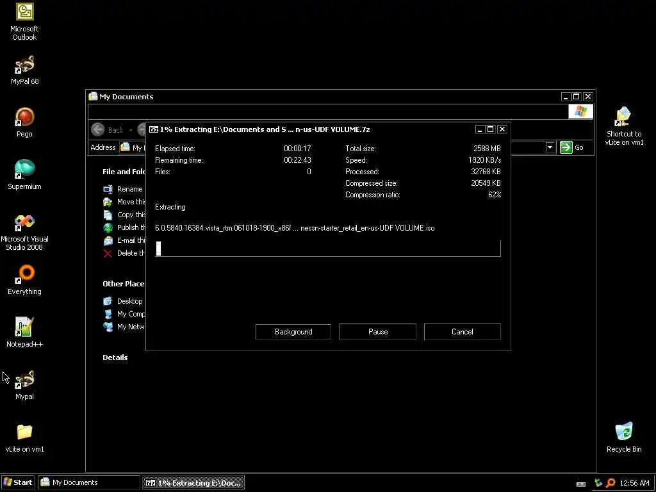Click the network tray icon

click(598, 483)
